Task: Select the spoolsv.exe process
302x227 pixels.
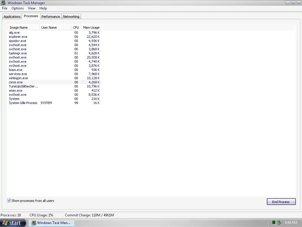Action: coord(55,41)
